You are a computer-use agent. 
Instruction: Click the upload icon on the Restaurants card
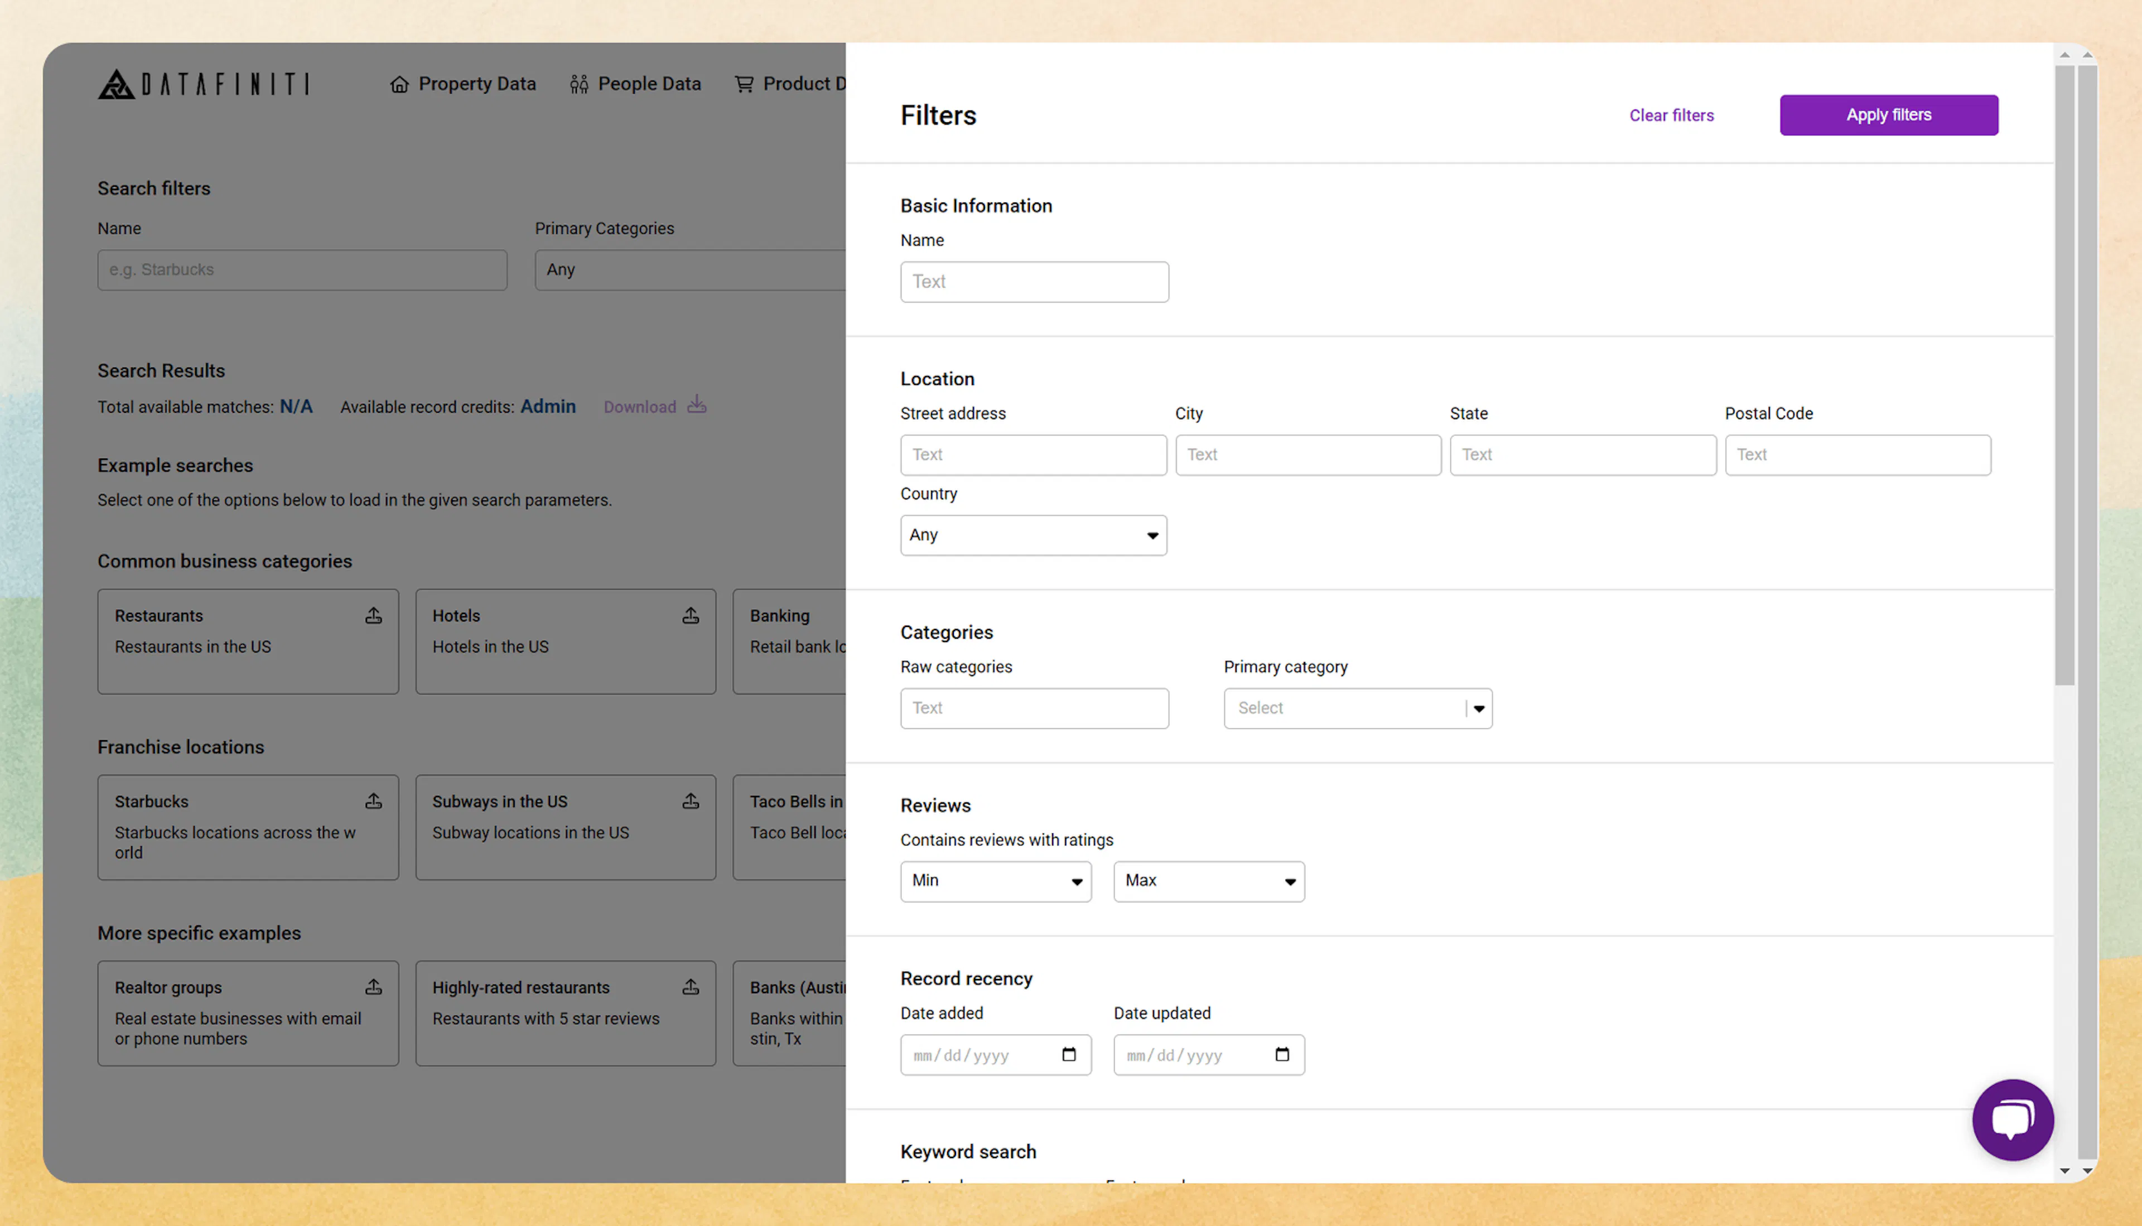click(374, 616)
